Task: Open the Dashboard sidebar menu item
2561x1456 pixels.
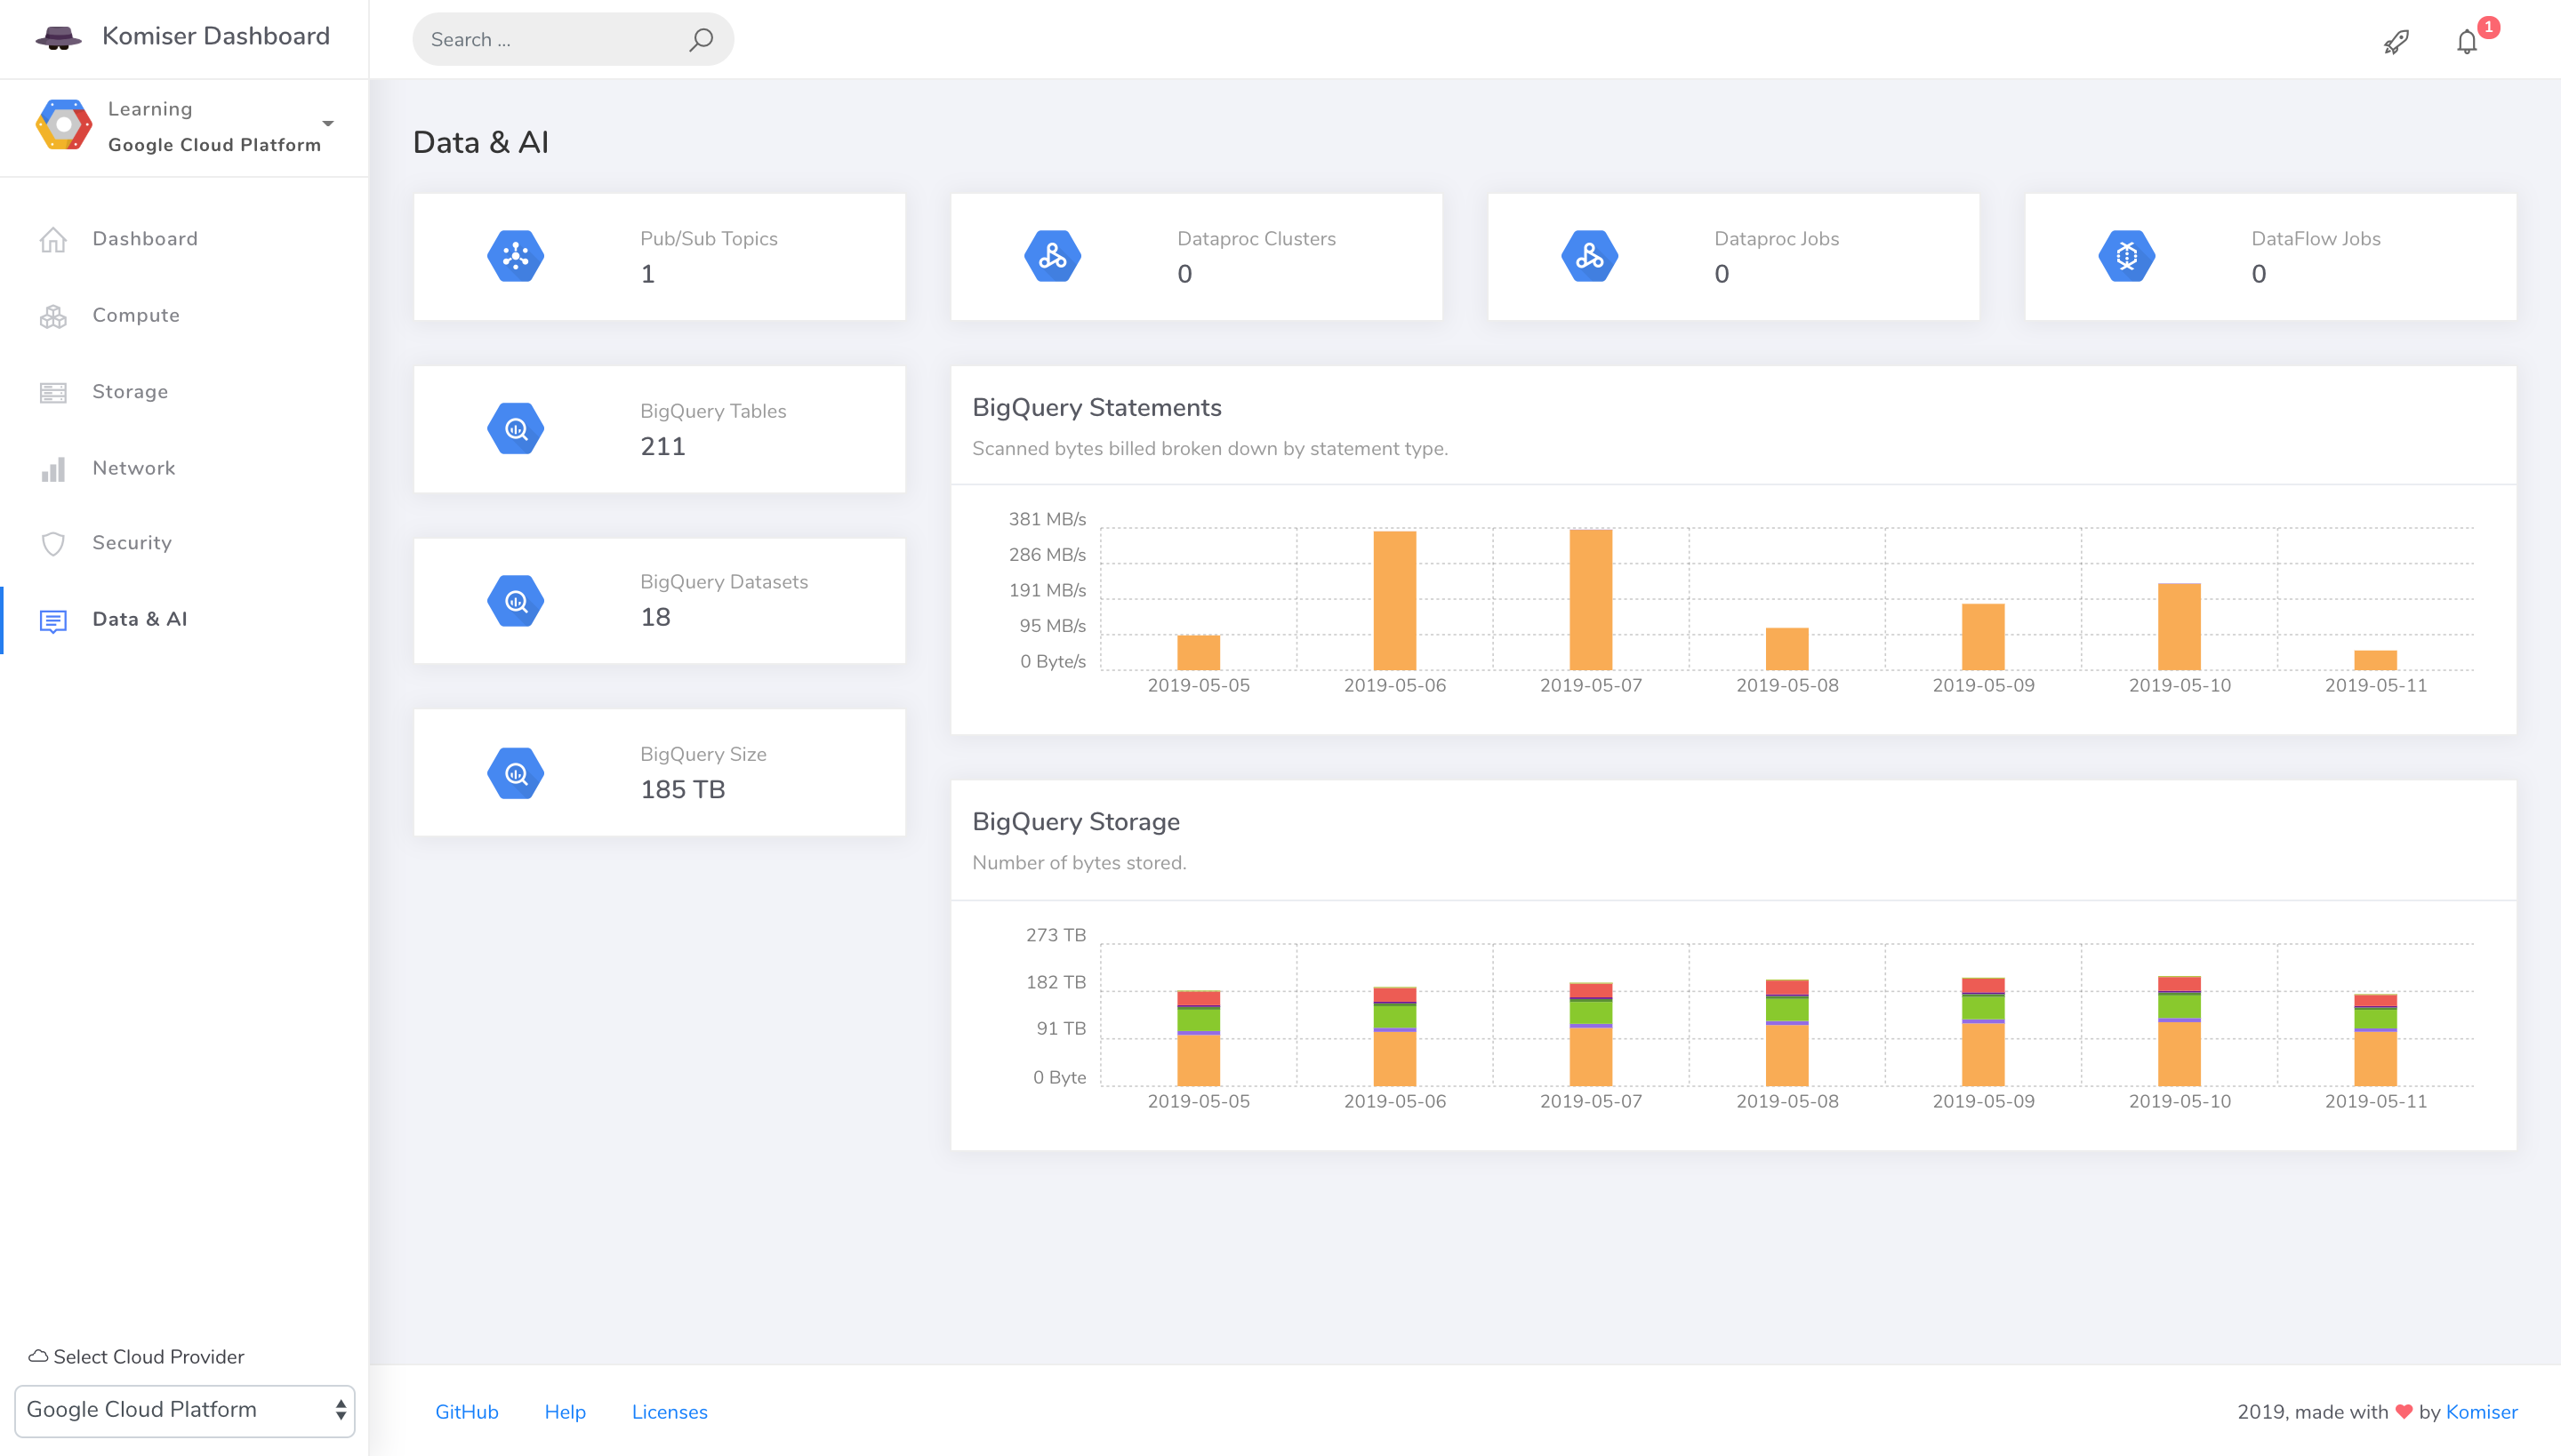Action: [x=145, y=239]
